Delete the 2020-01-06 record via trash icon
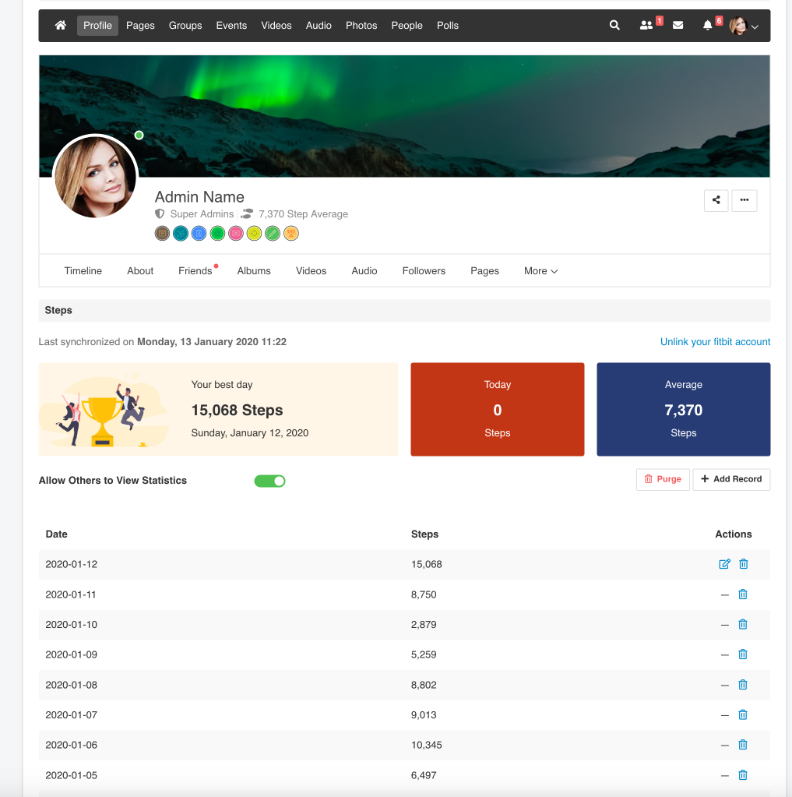The height and width of the screenshot is (797, 792). (x=743, y=745)
